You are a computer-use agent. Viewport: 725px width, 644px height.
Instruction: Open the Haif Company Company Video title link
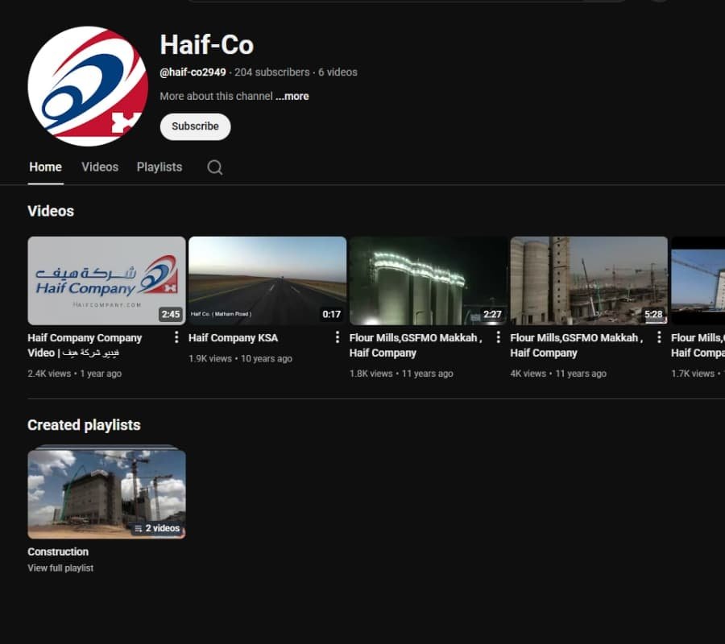pos(85,345)
